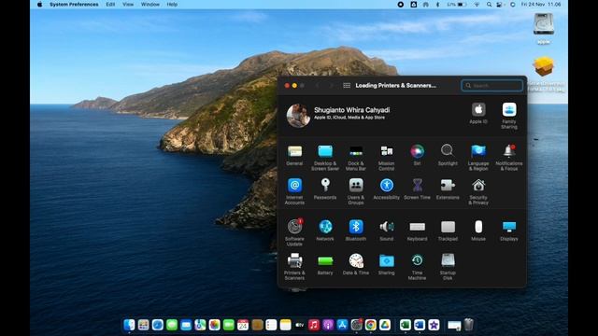Open Mission Control preferences
This screenshot has height=336, width=598.
(x=386, y=151)
